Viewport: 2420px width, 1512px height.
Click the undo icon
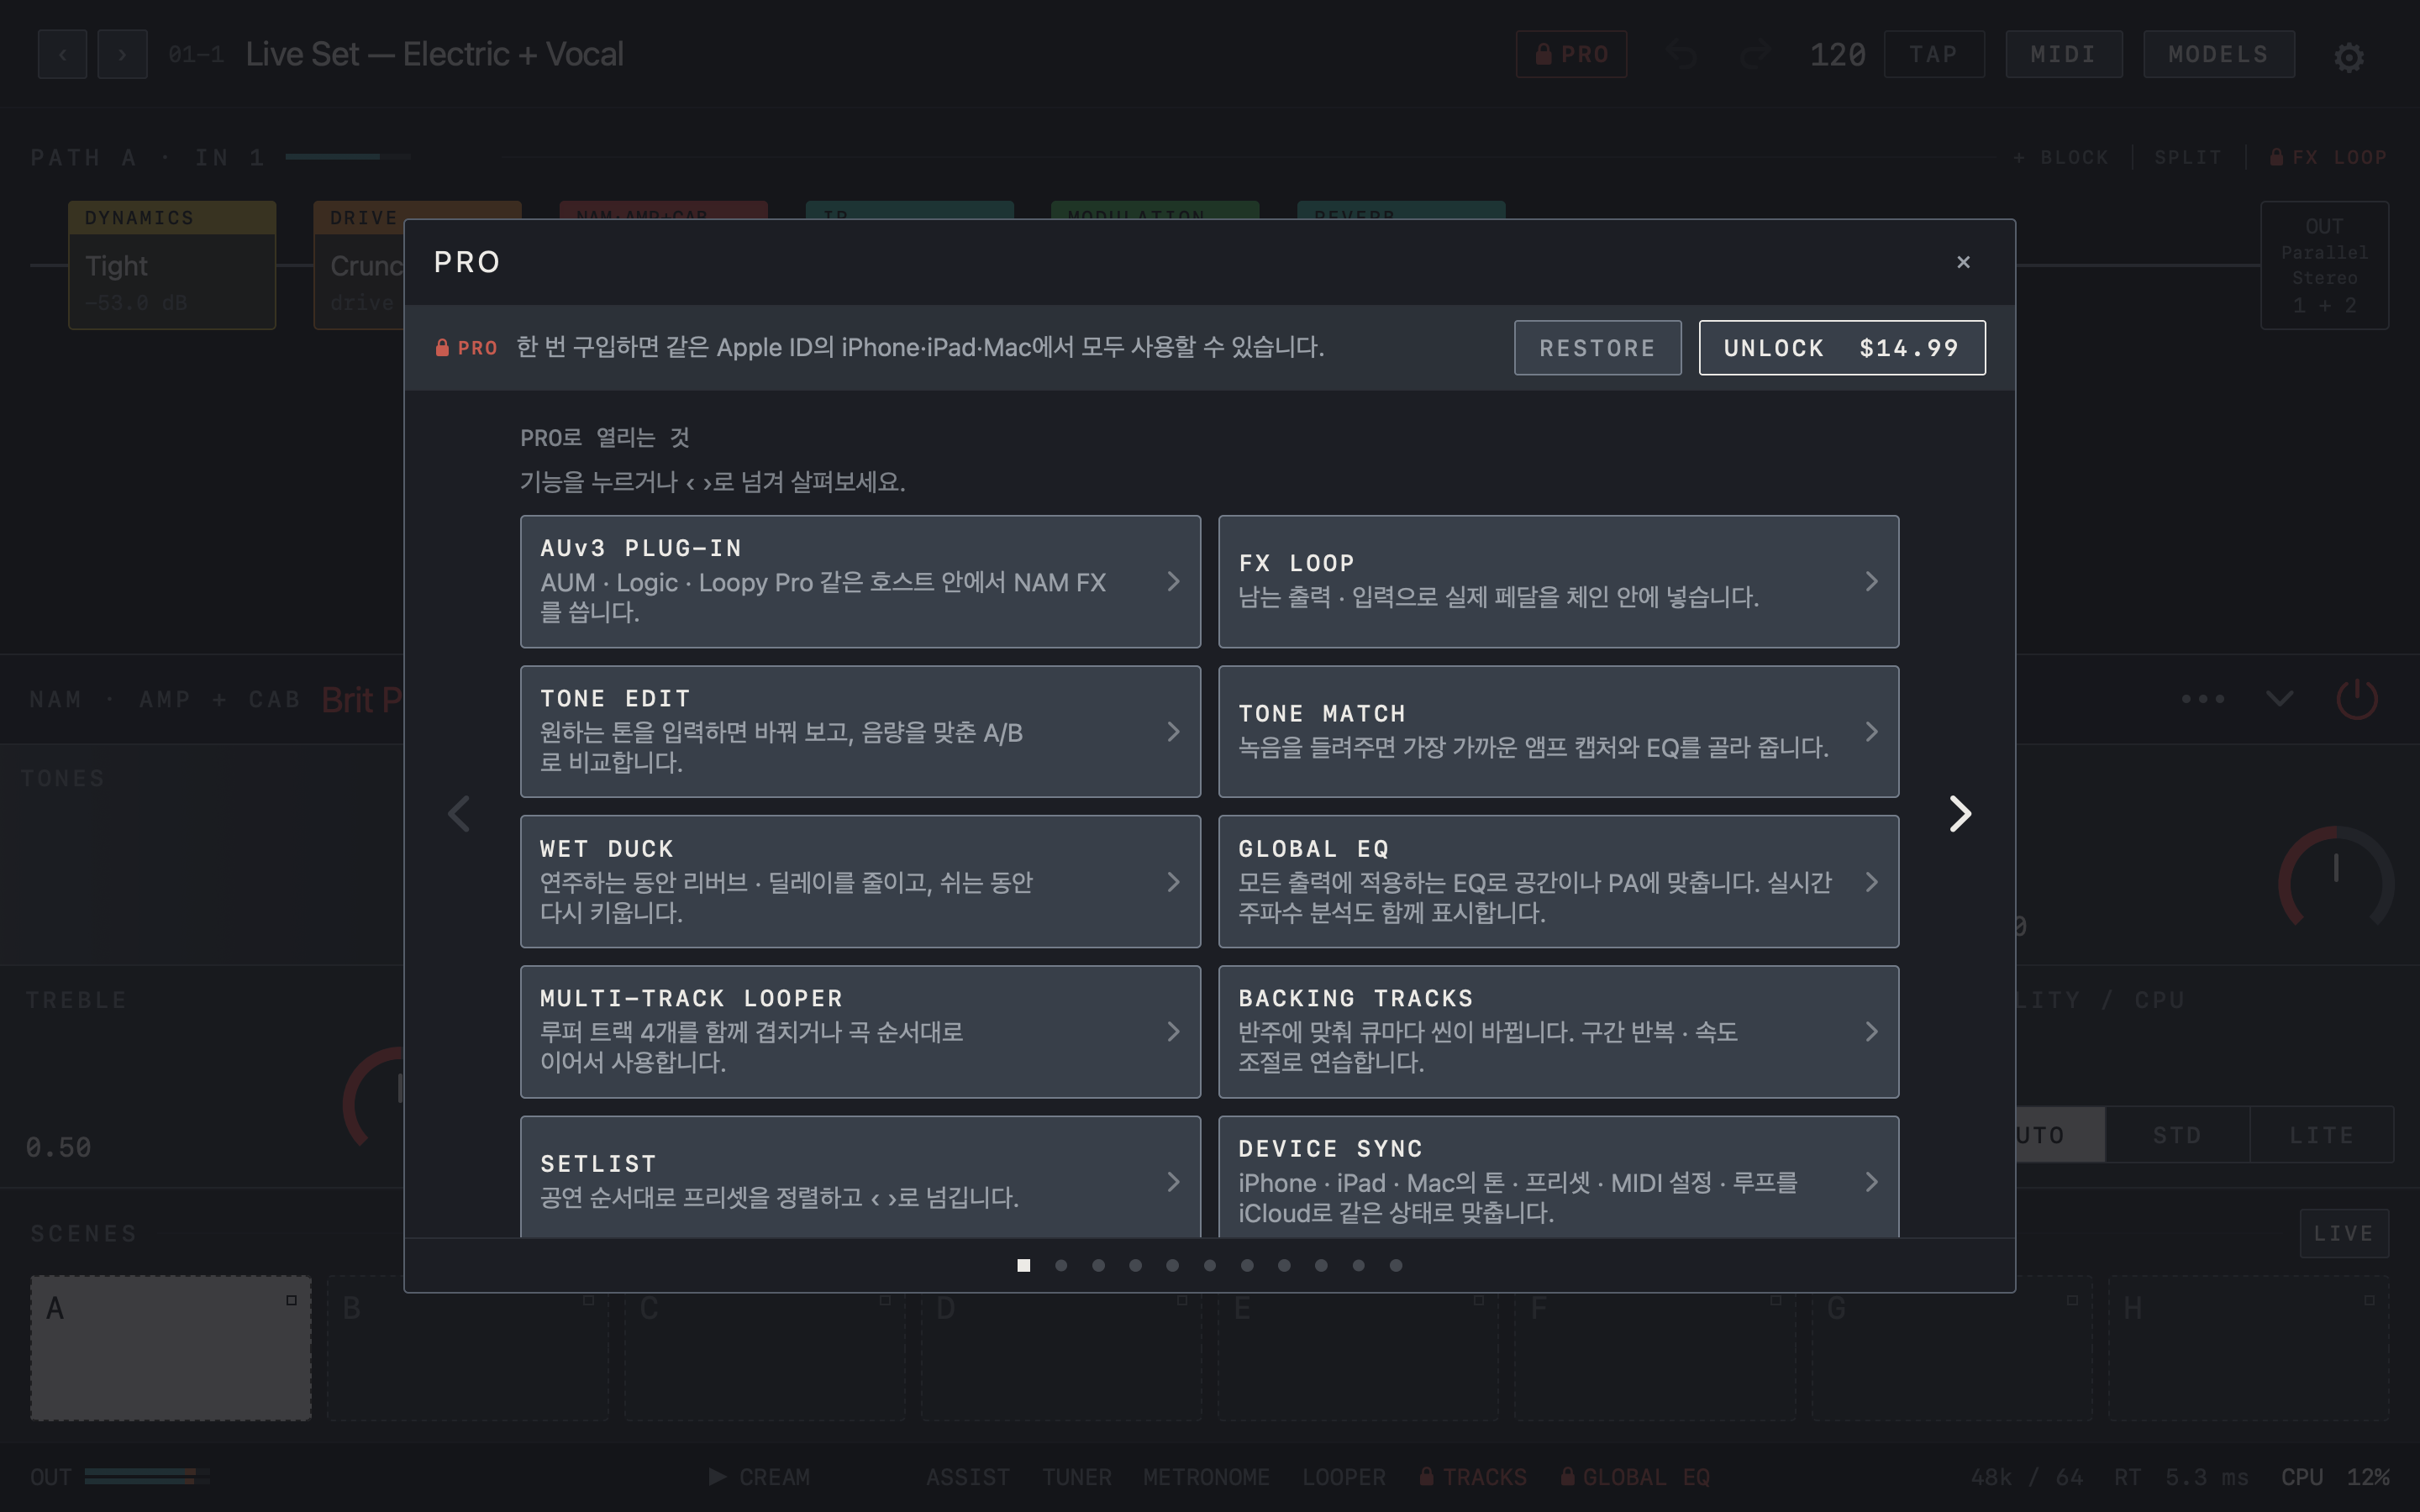(x=1683, y=55)
